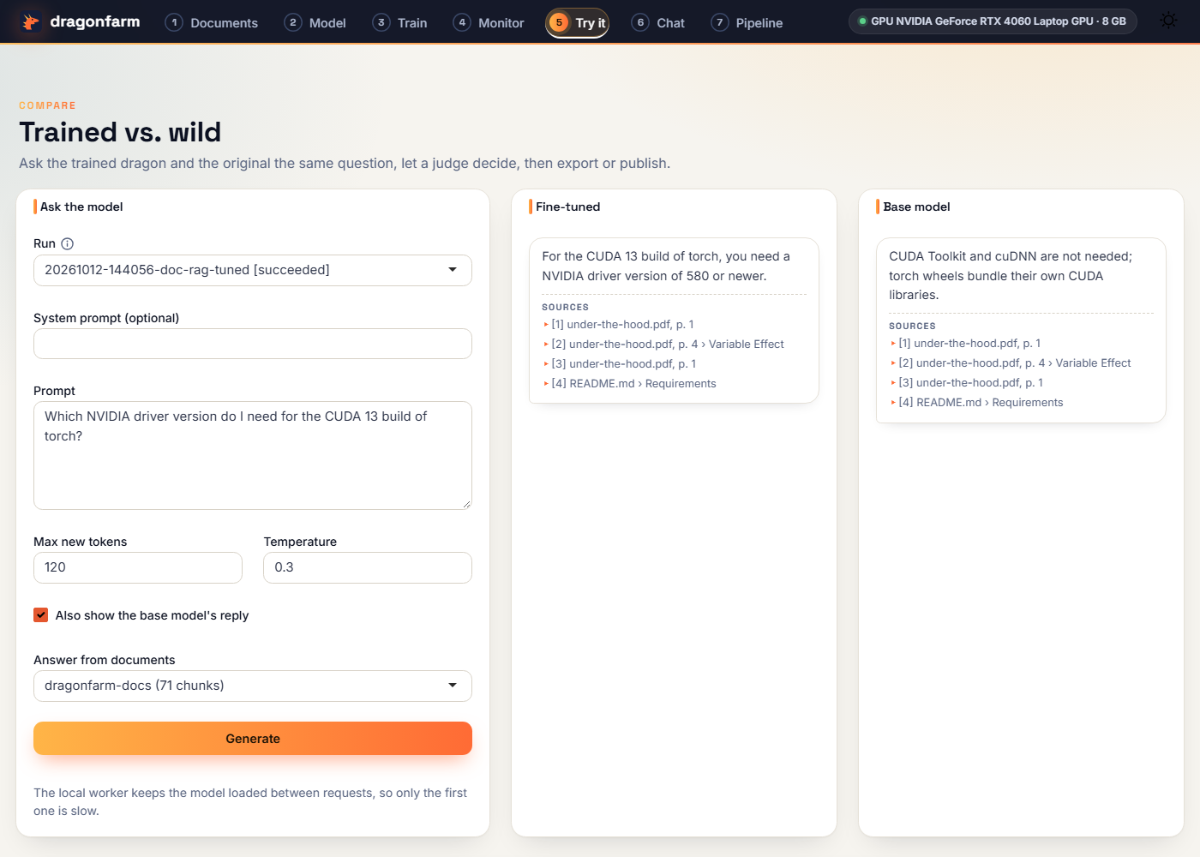
Task: Click the Temperature field
Action: [x=368, y=567]
